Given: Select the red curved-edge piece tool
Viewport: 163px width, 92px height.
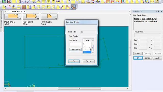Looking at the screenshot, I should [34, 7].
